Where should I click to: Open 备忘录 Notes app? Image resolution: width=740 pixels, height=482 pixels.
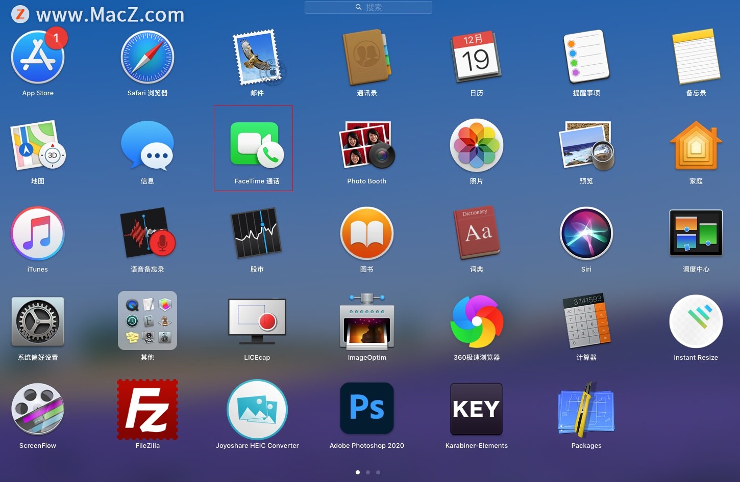[696, 57]
